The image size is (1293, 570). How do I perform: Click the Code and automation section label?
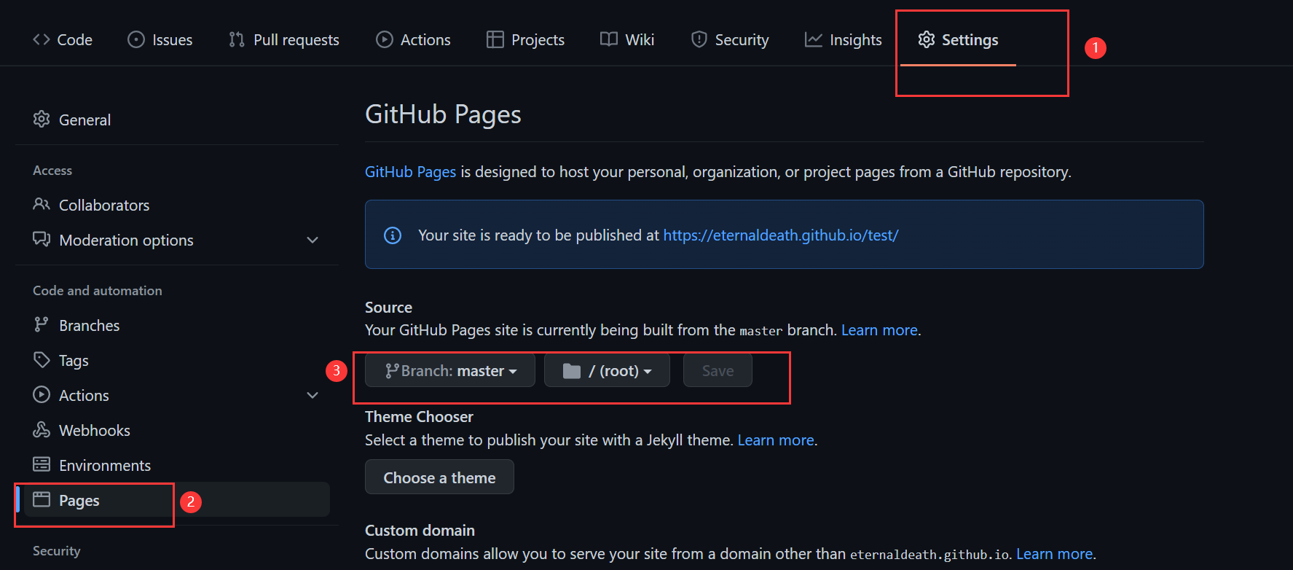click(x=98, y=290)
